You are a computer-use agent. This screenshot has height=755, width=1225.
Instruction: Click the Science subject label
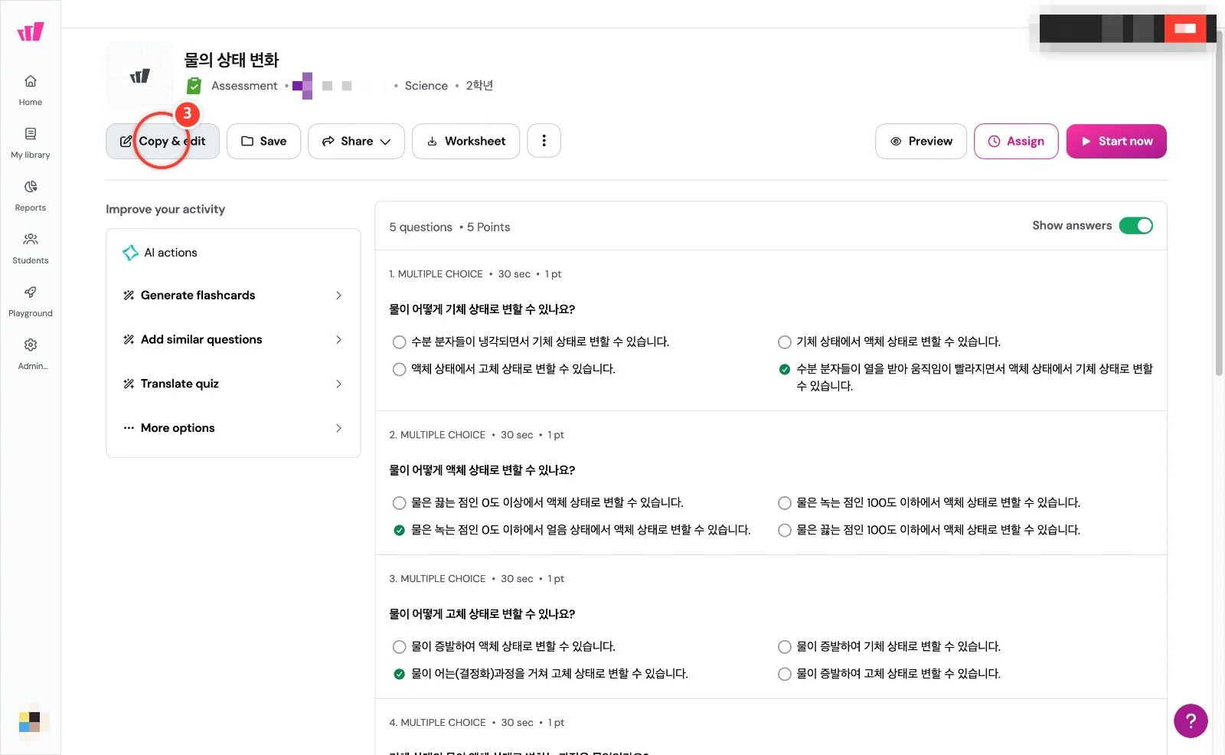click(426, 86)
